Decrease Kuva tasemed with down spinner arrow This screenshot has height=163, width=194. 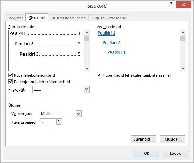59,123
